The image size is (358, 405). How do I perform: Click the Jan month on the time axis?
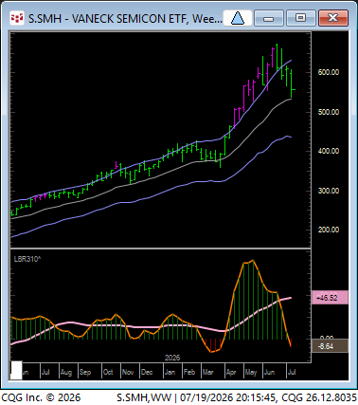(x=170, y=372)
